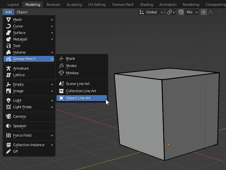The height and width of the screenshot is (170, 226).
Task: Click the cube's orange origin point
Action: coord(168,144)
